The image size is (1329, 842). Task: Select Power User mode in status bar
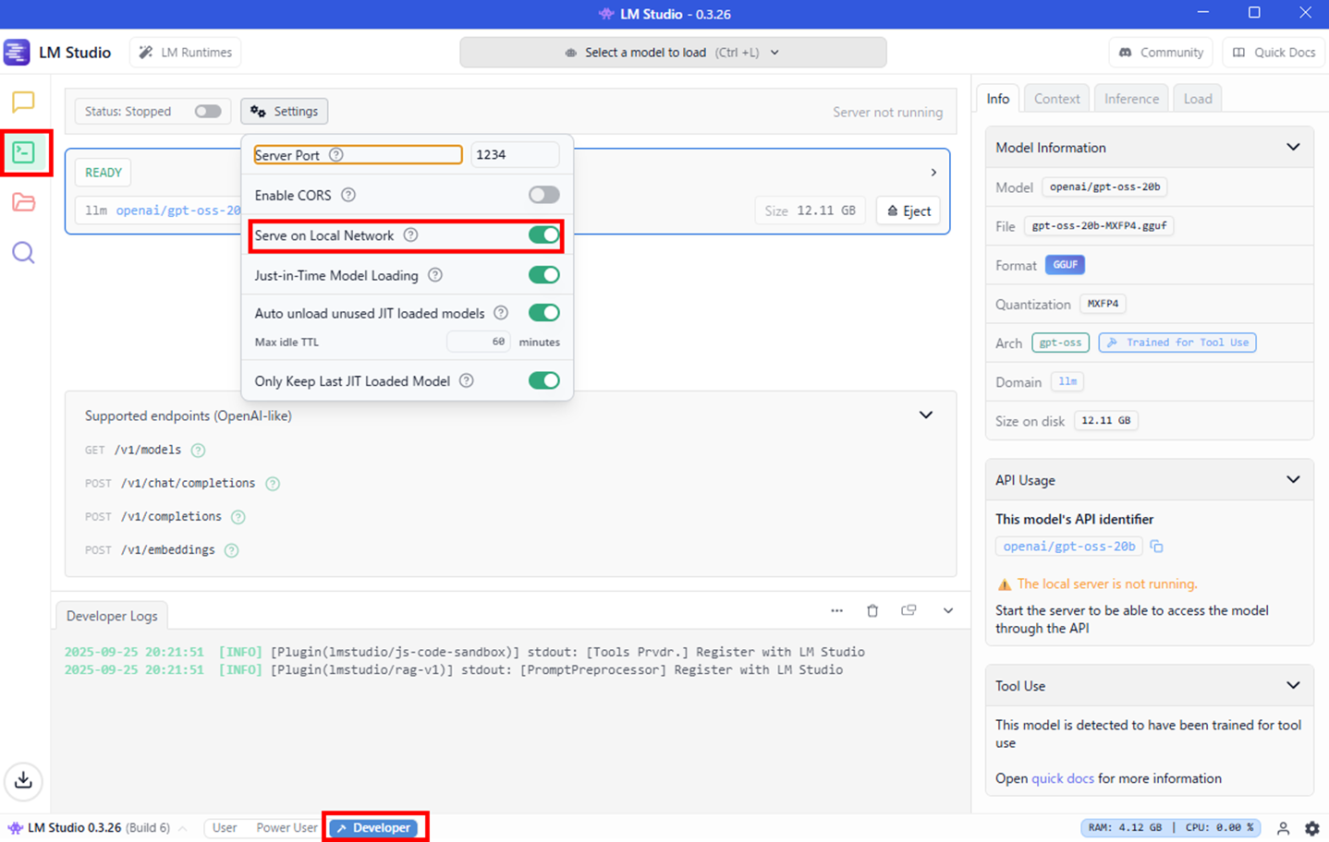287,828
